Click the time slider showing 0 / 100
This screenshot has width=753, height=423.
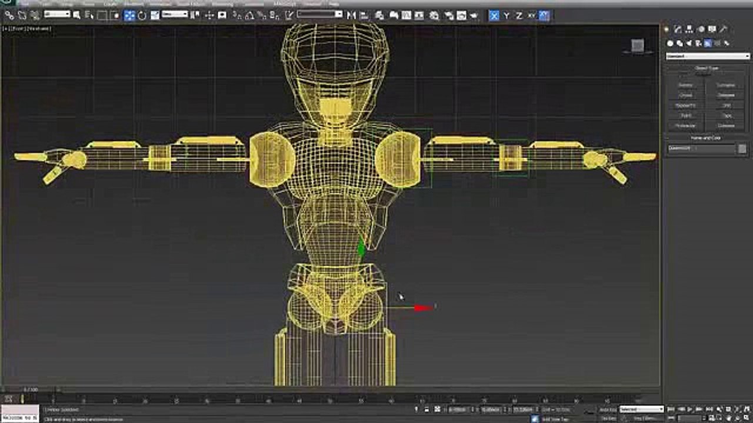click(x=31, y=390)
